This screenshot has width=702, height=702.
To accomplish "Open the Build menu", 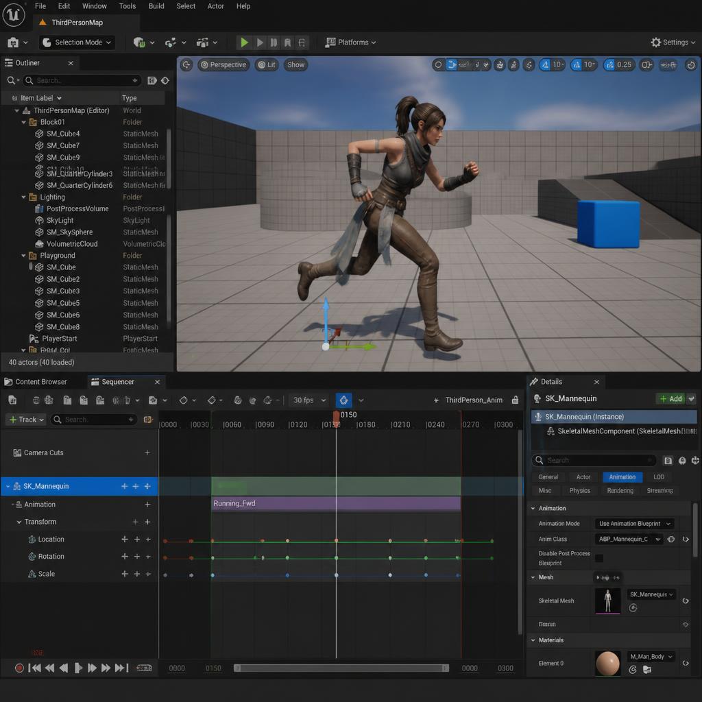I will click(156, 6).
